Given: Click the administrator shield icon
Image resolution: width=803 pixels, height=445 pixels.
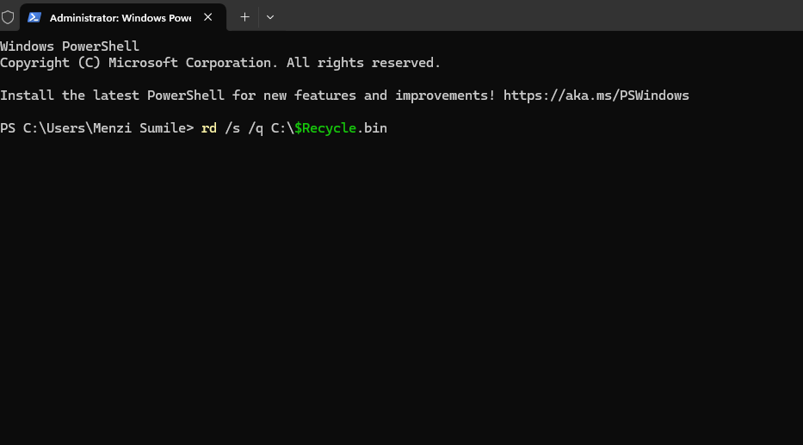Looking at the screenshot, I should (8, 17).
